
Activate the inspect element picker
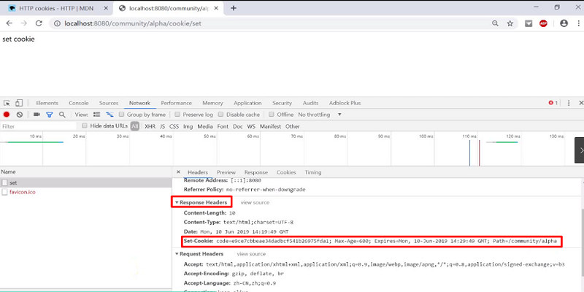[x=7, y=103]
